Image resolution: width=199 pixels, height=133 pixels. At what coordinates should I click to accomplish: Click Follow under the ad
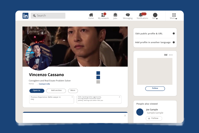pos(155,89)
